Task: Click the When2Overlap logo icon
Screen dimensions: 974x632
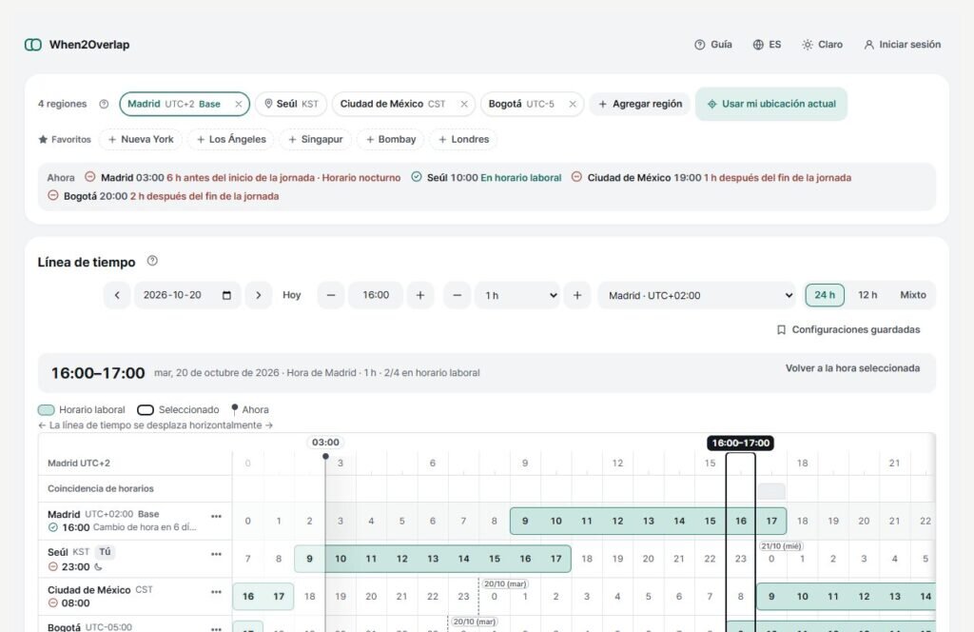Action: [x=33, y=45]
